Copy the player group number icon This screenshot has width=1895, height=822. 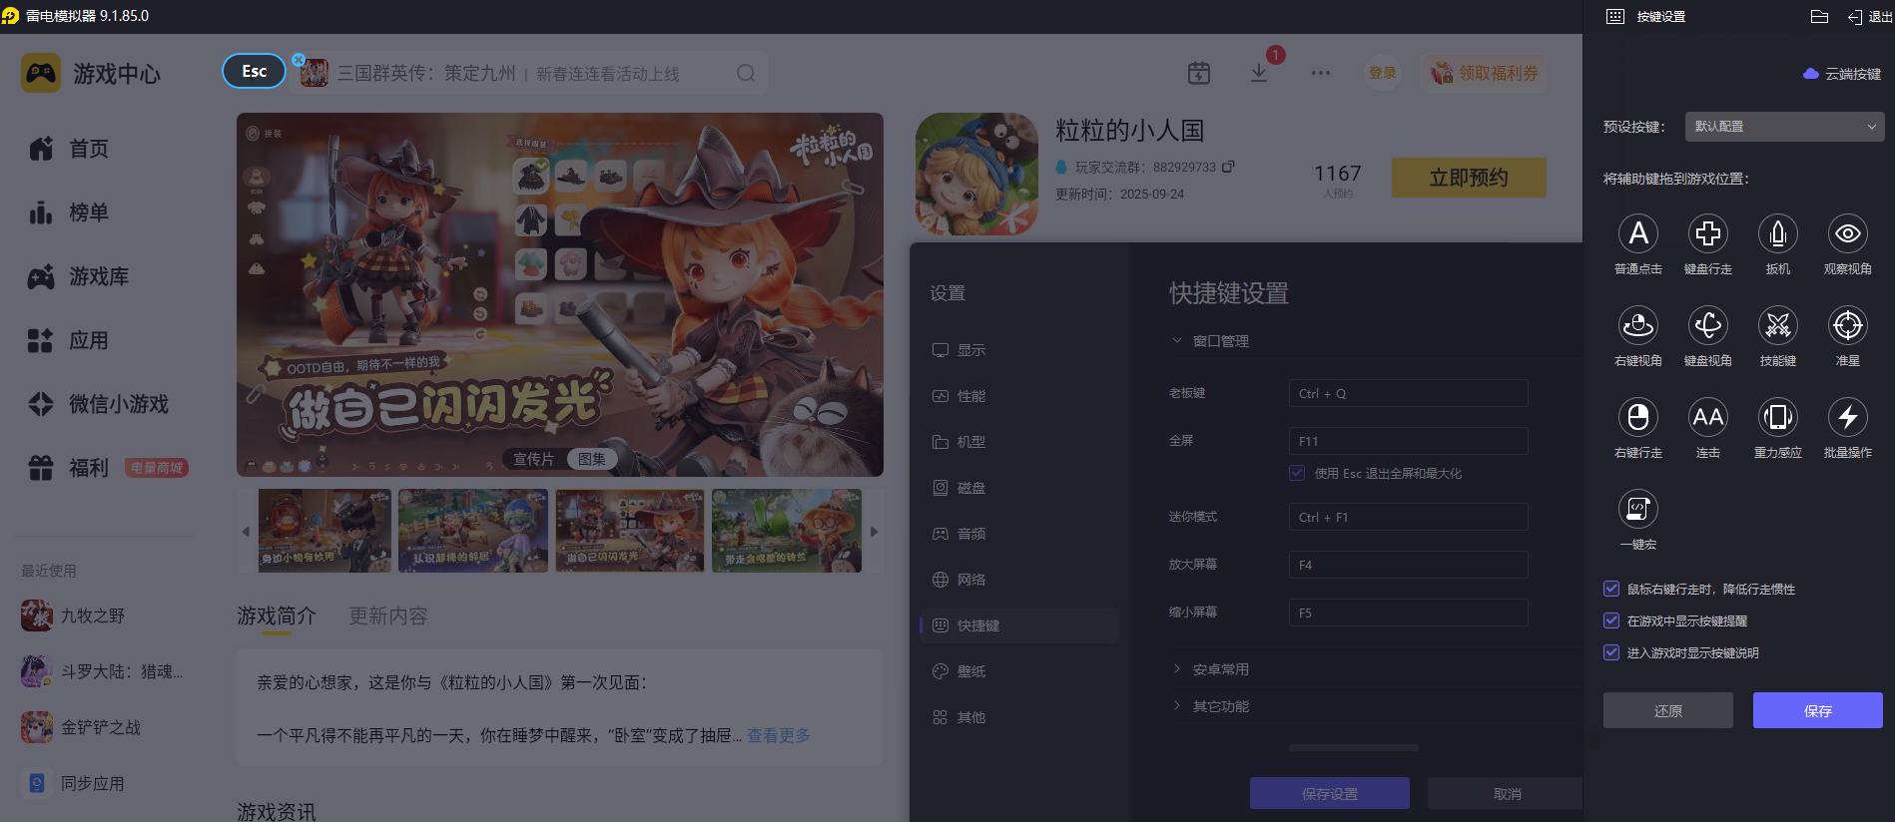(1228, 167)
